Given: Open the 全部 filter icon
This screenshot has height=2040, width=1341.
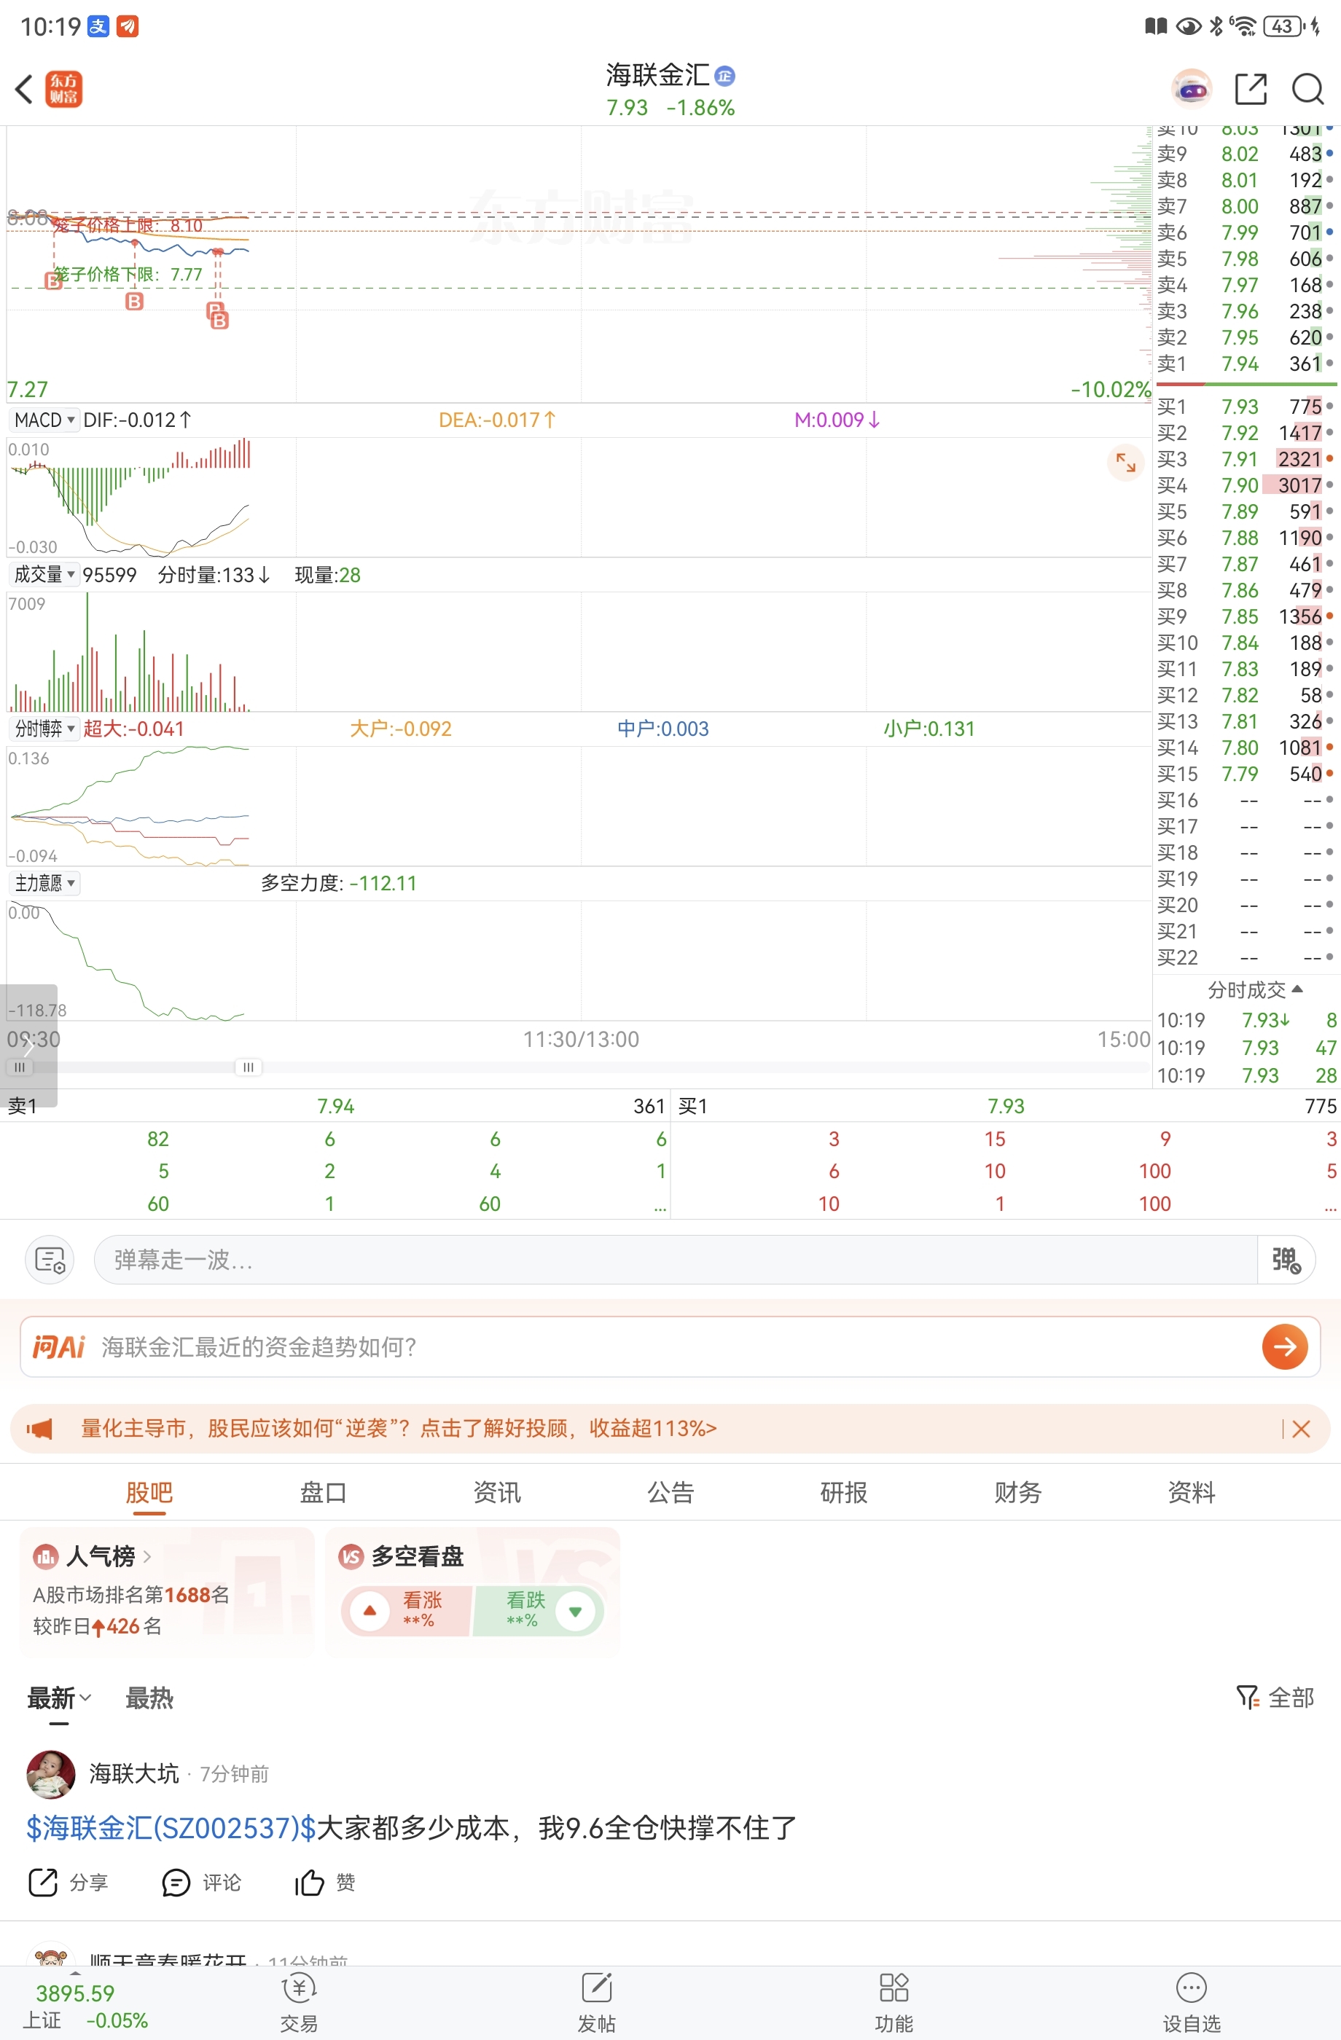Looking at the screenshot, I should pyautogui.click(x=1247, y=1696).
